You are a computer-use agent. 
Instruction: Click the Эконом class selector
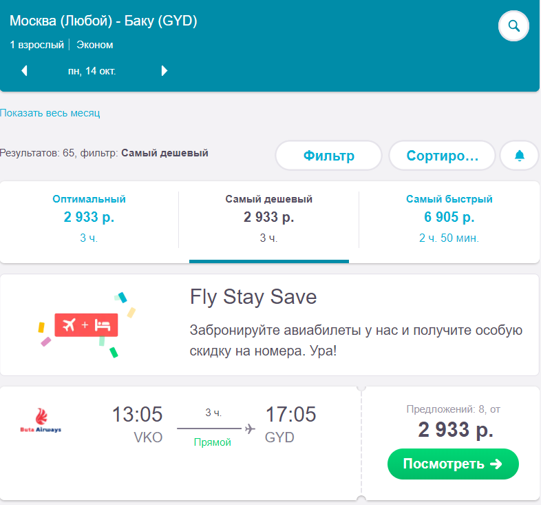pos(95,45)
